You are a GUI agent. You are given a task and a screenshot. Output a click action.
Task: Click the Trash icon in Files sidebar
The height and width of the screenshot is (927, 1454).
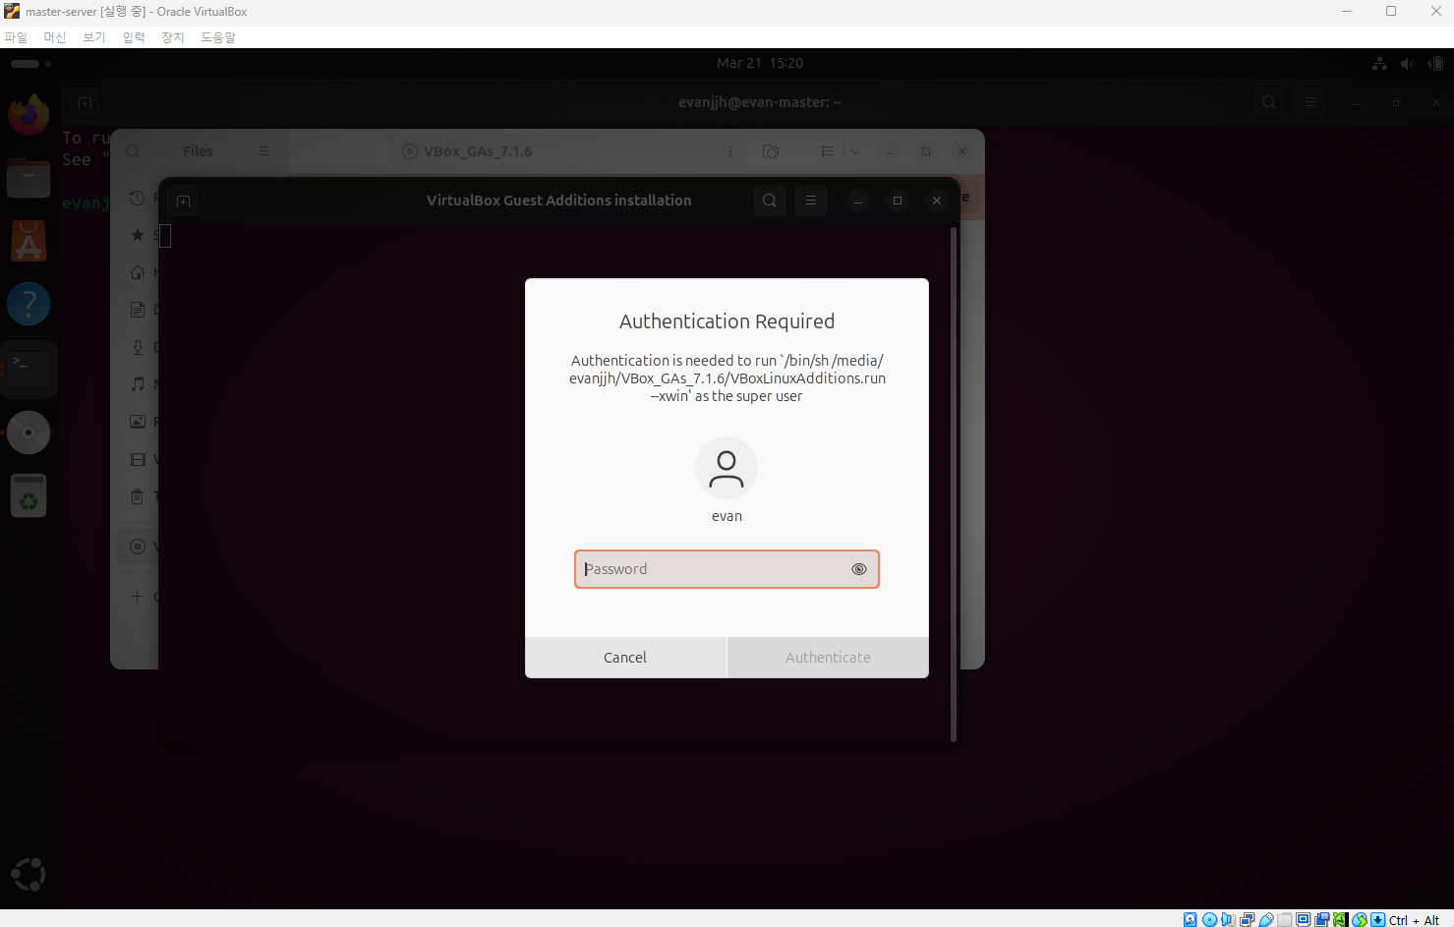(x=138, y=496)
